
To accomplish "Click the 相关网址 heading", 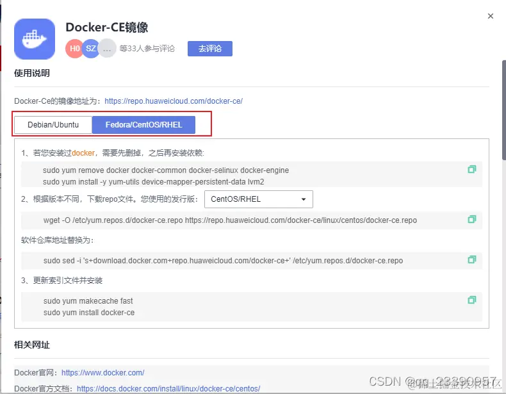I will point(32,345).
